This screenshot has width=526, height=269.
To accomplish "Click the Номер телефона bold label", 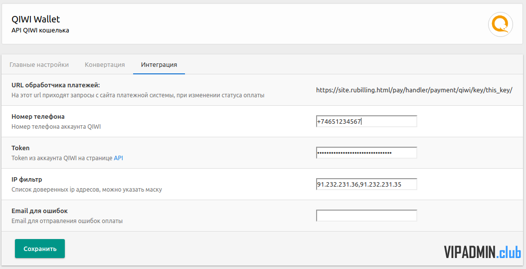I will (38, 116).
